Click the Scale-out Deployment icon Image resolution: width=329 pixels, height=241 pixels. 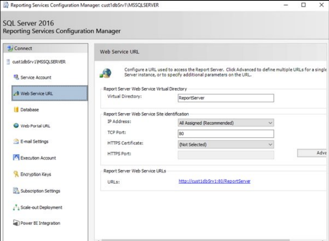16,207
